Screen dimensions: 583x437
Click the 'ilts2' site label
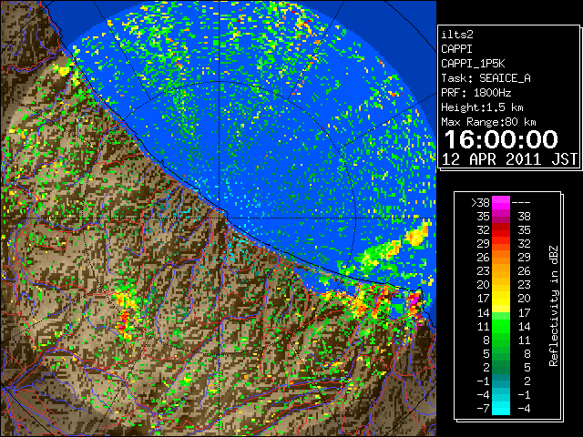(x=457, y=35)
